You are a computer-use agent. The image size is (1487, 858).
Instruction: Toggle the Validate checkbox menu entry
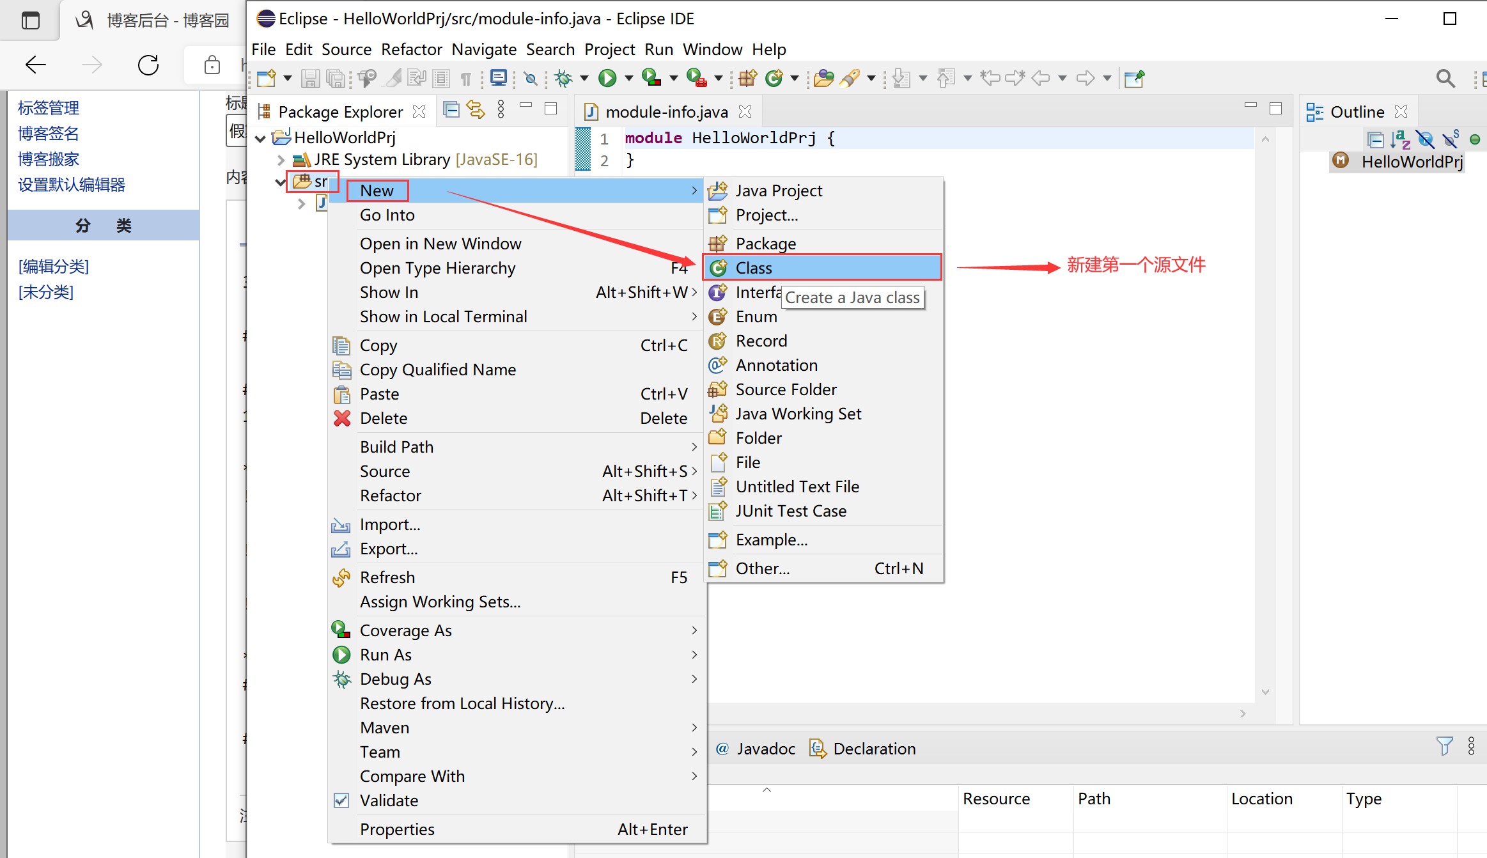click(x=389, y=800)
